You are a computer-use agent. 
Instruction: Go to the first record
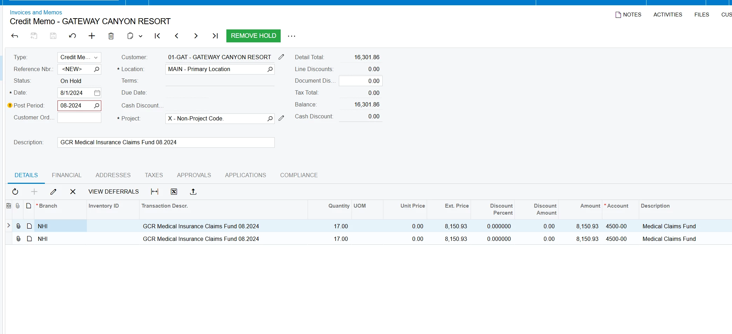[157, 36]
